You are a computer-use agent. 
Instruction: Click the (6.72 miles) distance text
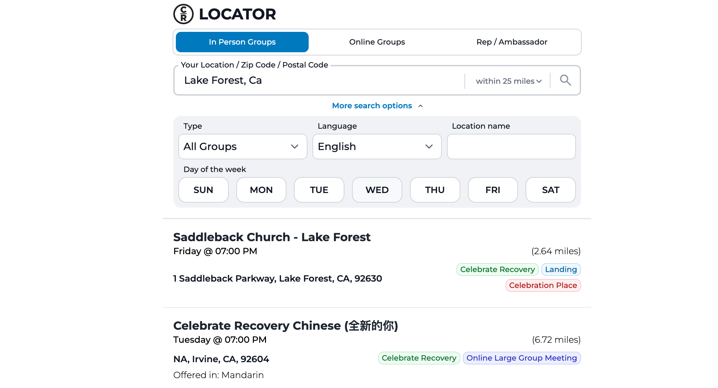(556, 340)
